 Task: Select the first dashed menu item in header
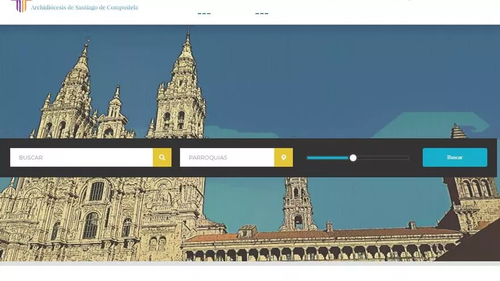coord(204,14)
